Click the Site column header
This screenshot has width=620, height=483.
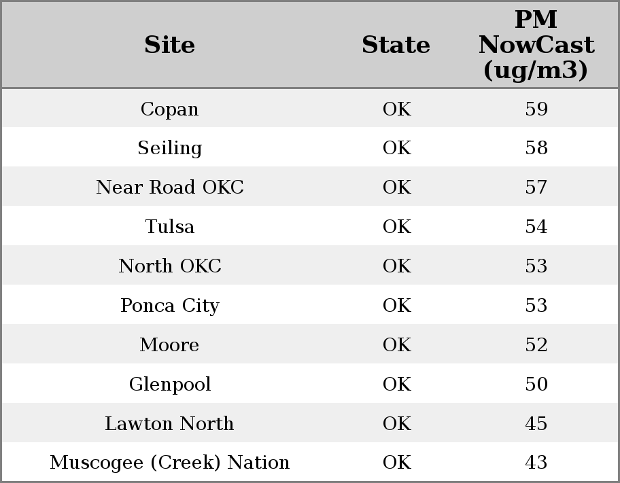pyautogui.click(x=169, y=46)
